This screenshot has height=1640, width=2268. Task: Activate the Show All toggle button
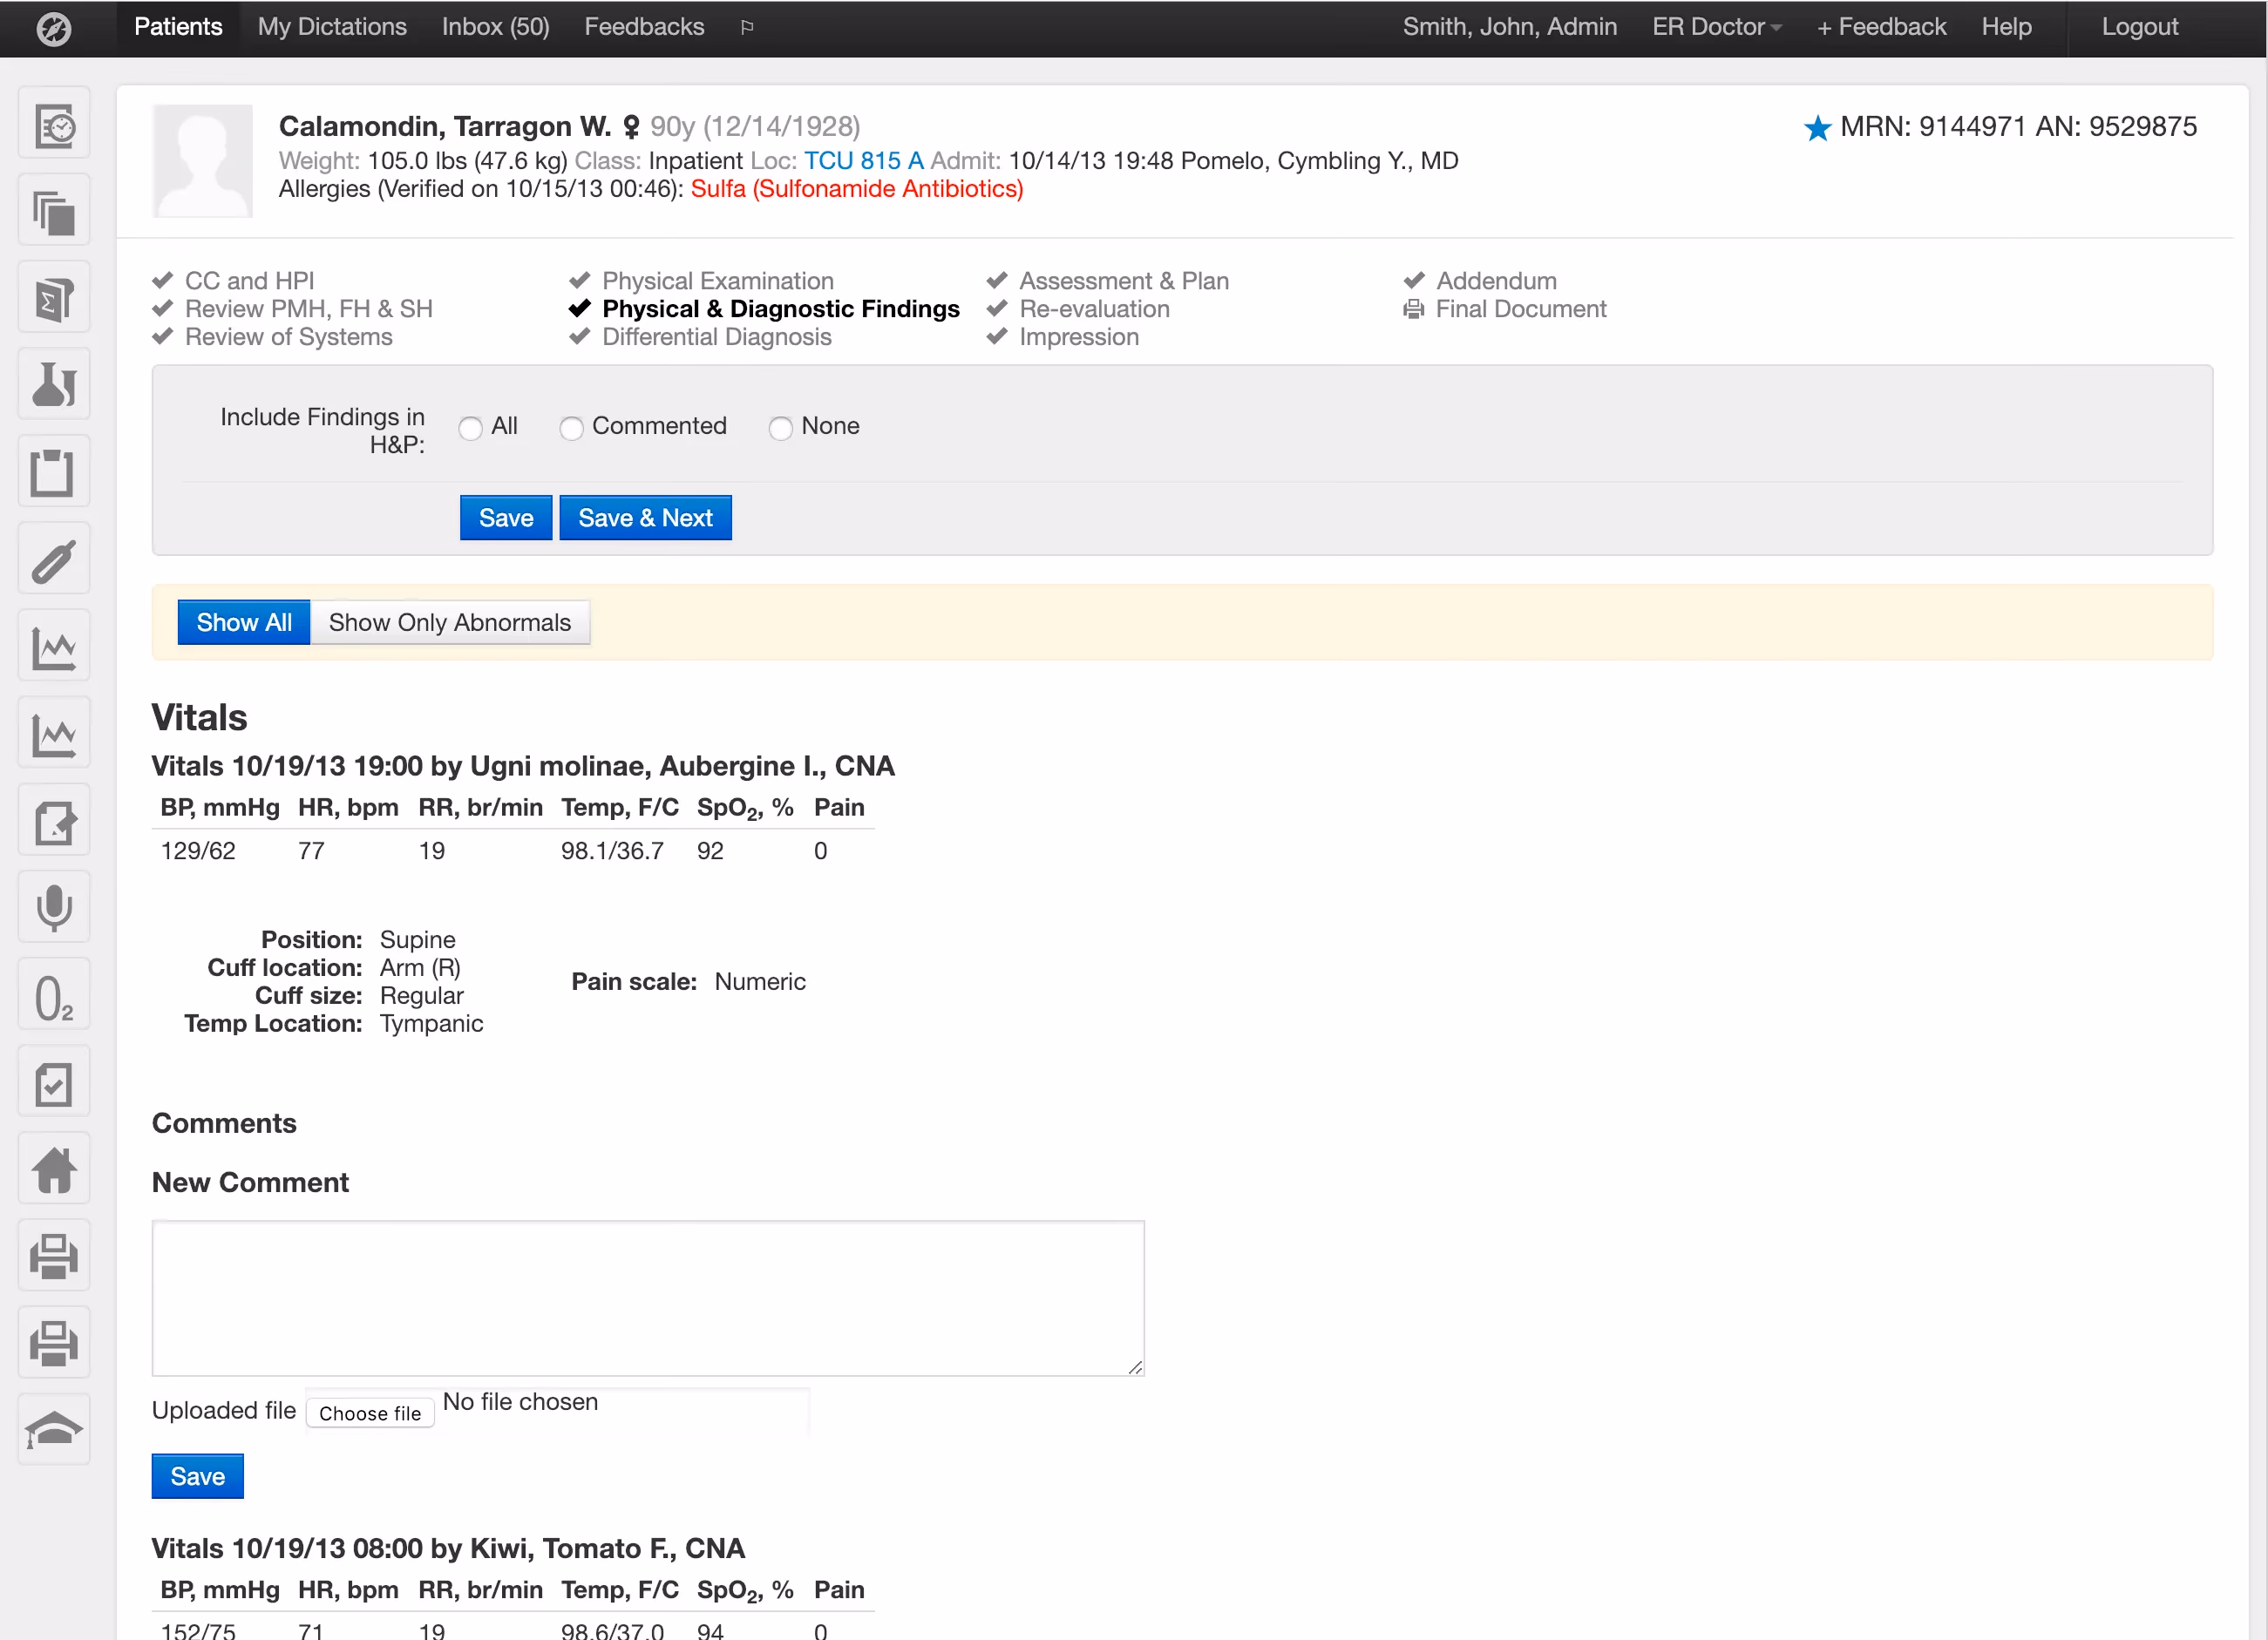[244, 622]
